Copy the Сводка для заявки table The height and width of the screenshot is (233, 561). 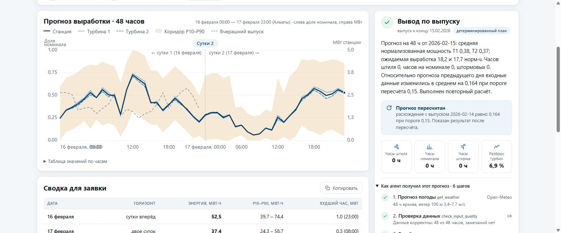tap(341, 188)
